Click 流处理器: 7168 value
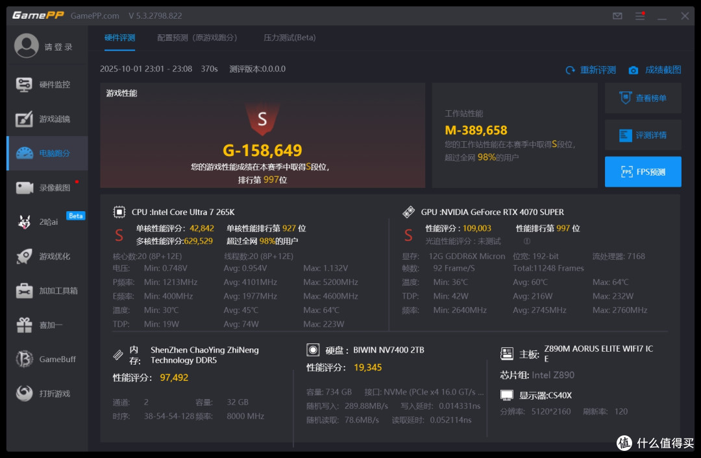The width and height of the screenshot is (701, 458). (x=619, y=257)
